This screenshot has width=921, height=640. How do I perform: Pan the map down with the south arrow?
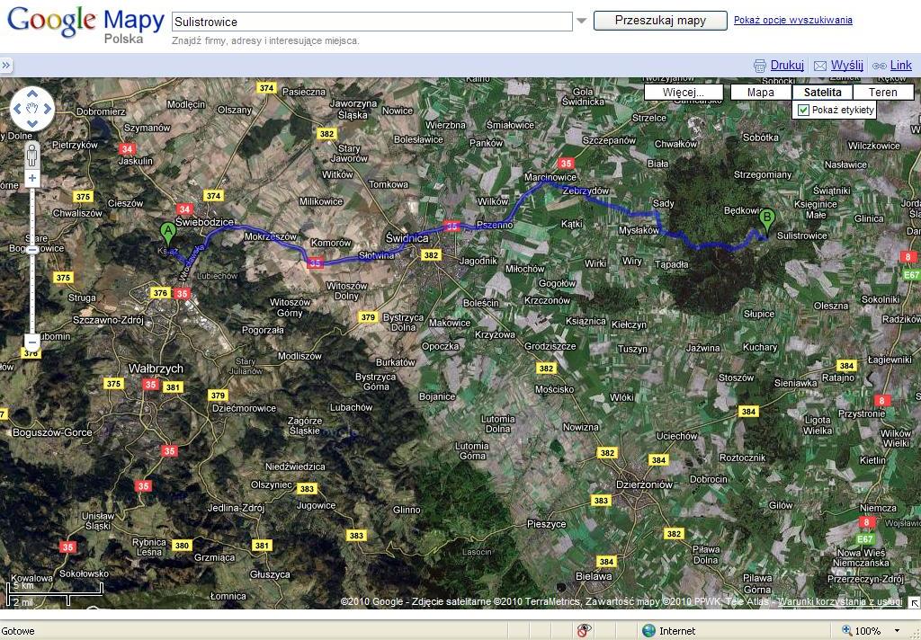(32, 124)
